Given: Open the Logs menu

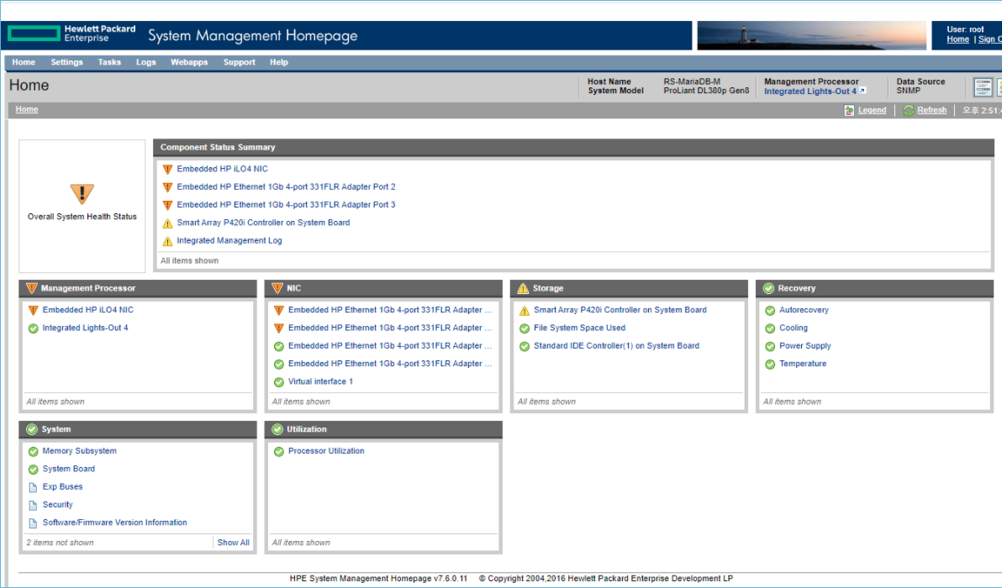Looking at the screenshot, I should [x=145, y=62].
